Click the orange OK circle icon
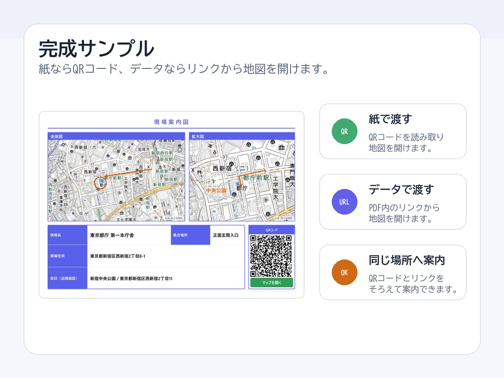Screen dimensions: 504x378 (x=344, y=272)
